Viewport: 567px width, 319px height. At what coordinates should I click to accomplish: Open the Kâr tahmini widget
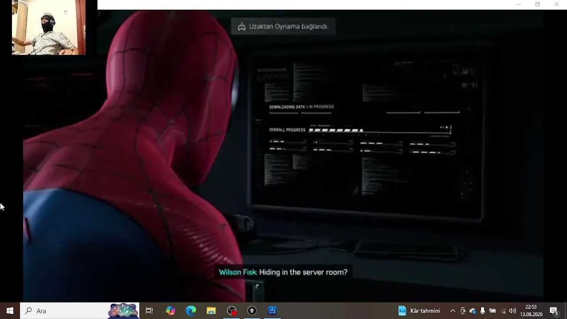pos(419,311)
